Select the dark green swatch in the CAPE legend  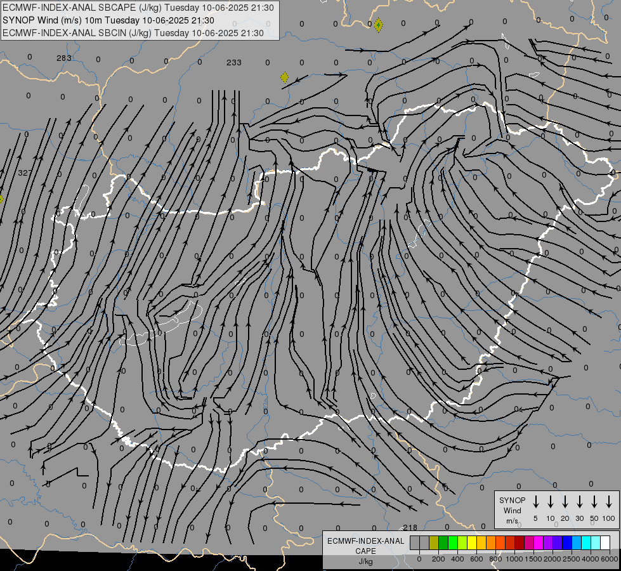pos(443,542)
